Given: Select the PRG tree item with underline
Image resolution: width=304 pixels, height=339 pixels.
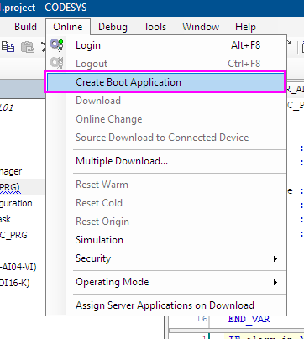Looking at the screenshot, I should pyautogui.click(x=10, y=187).
